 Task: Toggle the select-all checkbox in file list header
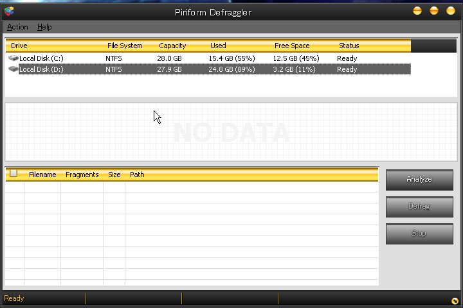[x=14, y=173]
